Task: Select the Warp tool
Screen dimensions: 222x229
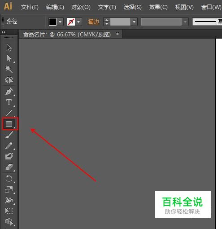Action: click(9, 200)
